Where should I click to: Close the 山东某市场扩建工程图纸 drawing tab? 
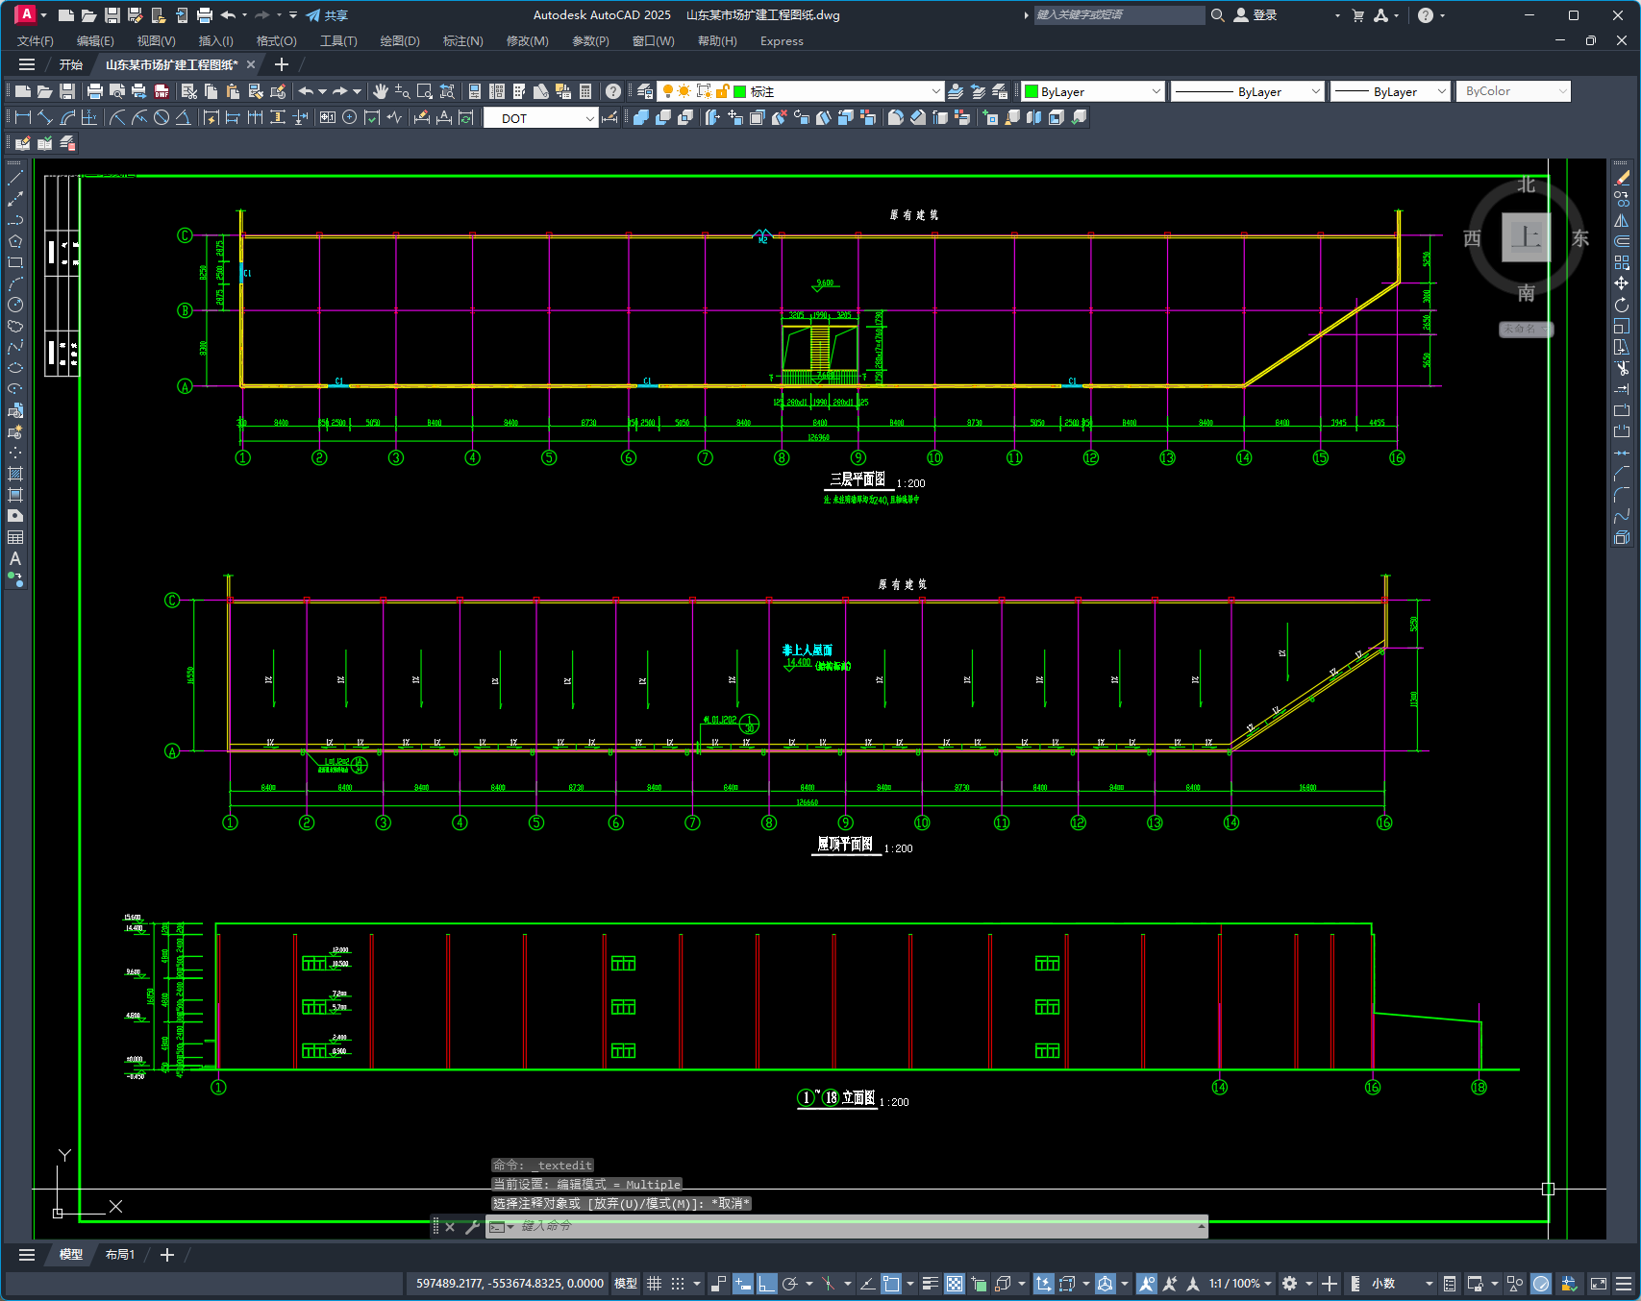click(251, 64)
